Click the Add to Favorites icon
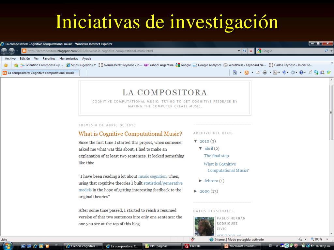The width and height of the screenshot is (334, 250). coord(16,65)
